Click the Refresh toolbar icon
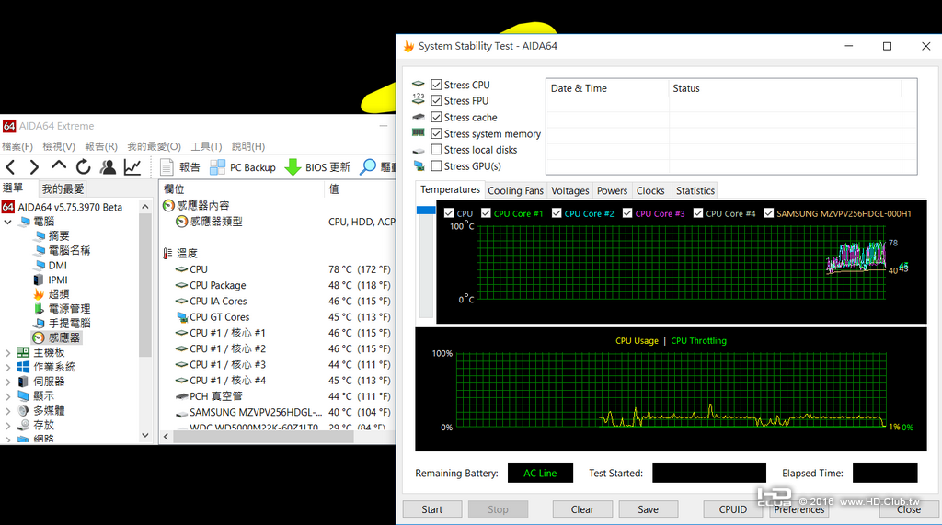The width and height of the screenshot is (942, 525). pyautogui.click(x=83, y=167)
